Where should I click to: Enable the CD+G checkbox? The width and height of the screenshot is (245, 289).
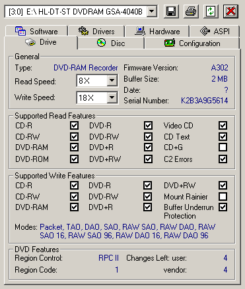tap(223, 147)
